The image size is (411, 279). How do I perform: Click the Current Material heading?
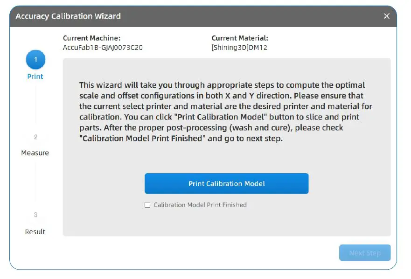pos(240,38)
